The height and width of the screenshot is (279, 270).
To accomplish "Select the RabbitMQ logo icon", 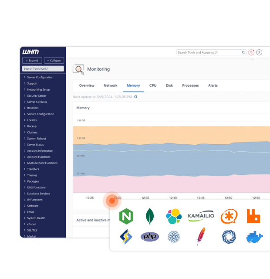I will (x=253, y=216).
